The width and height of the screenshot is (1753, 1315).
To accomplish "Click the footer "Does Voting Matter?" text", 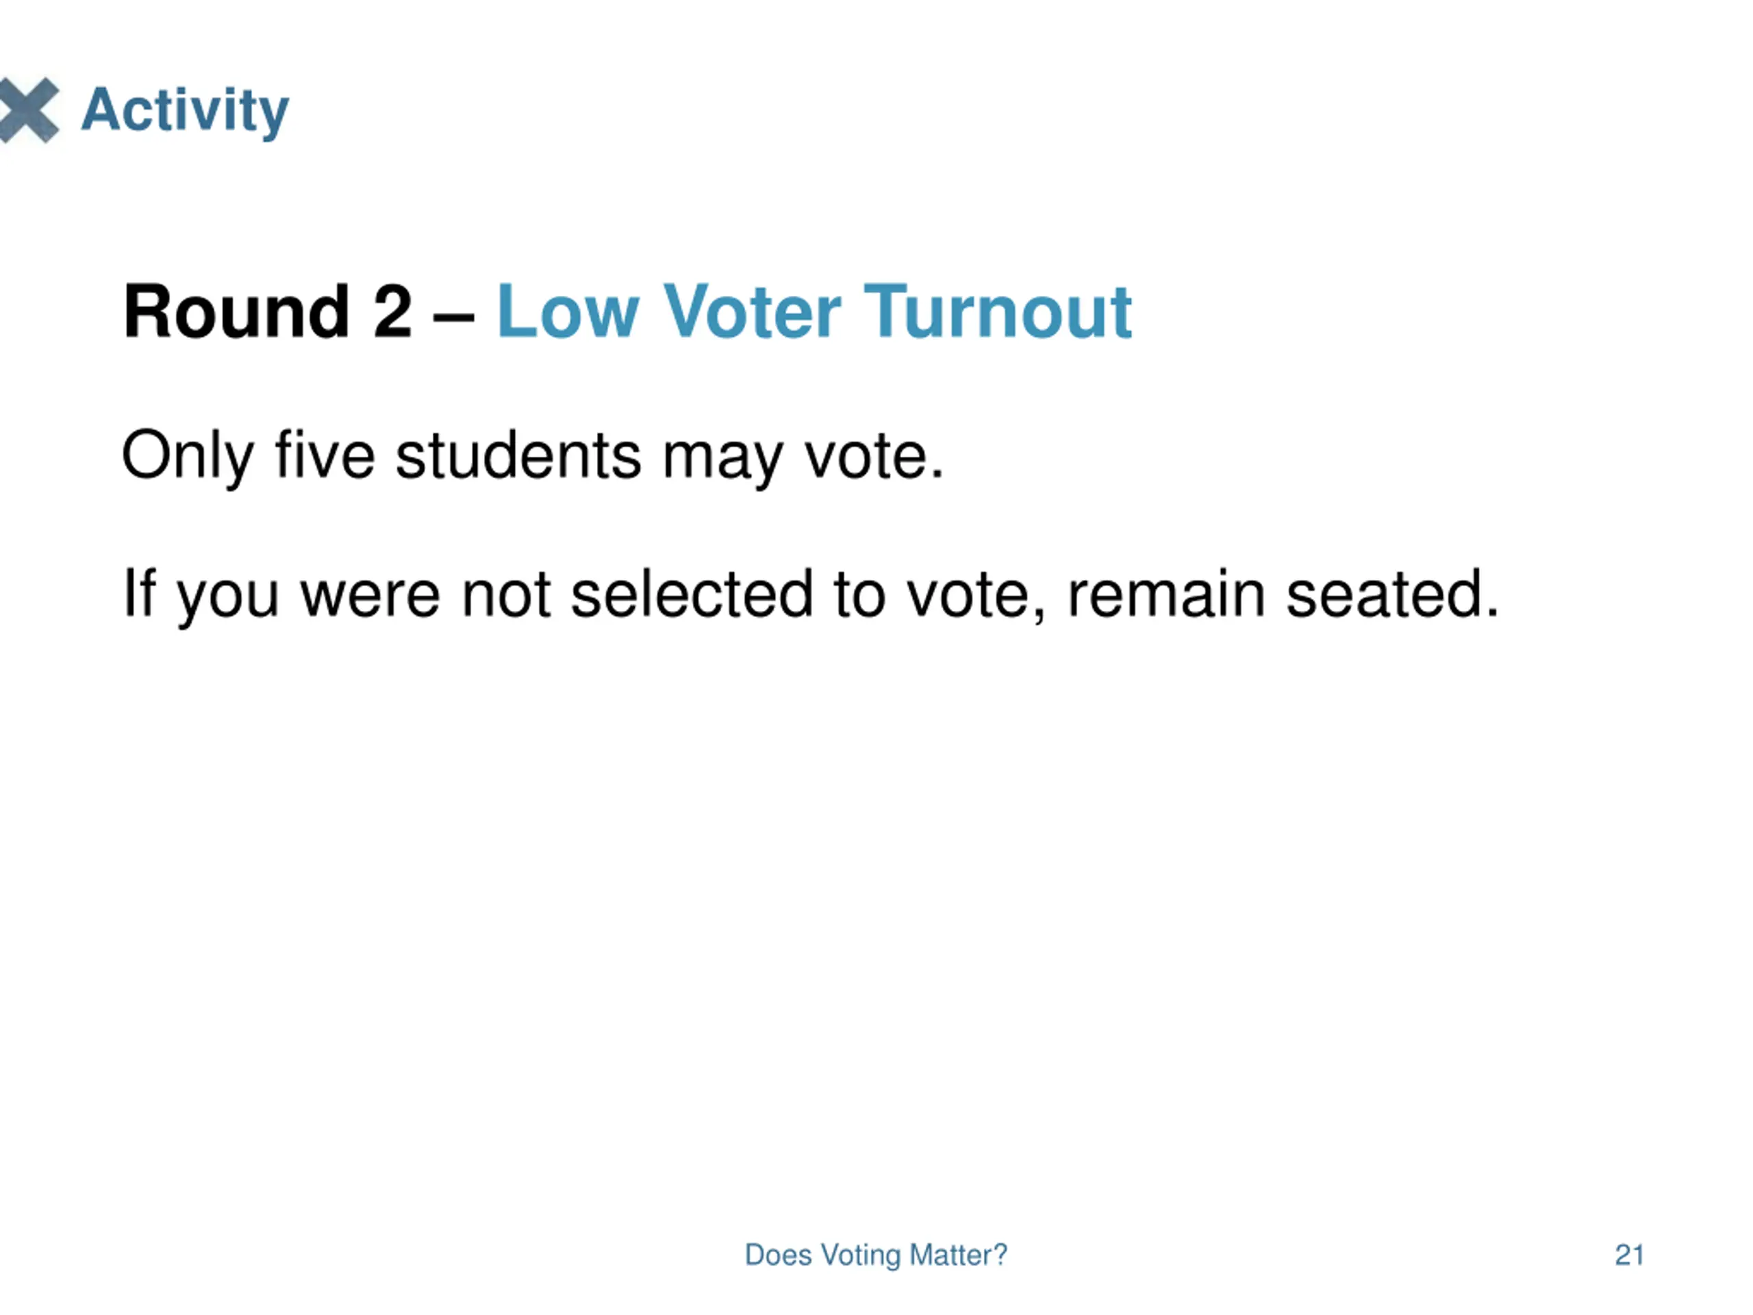I will [x=876, y=1255].
